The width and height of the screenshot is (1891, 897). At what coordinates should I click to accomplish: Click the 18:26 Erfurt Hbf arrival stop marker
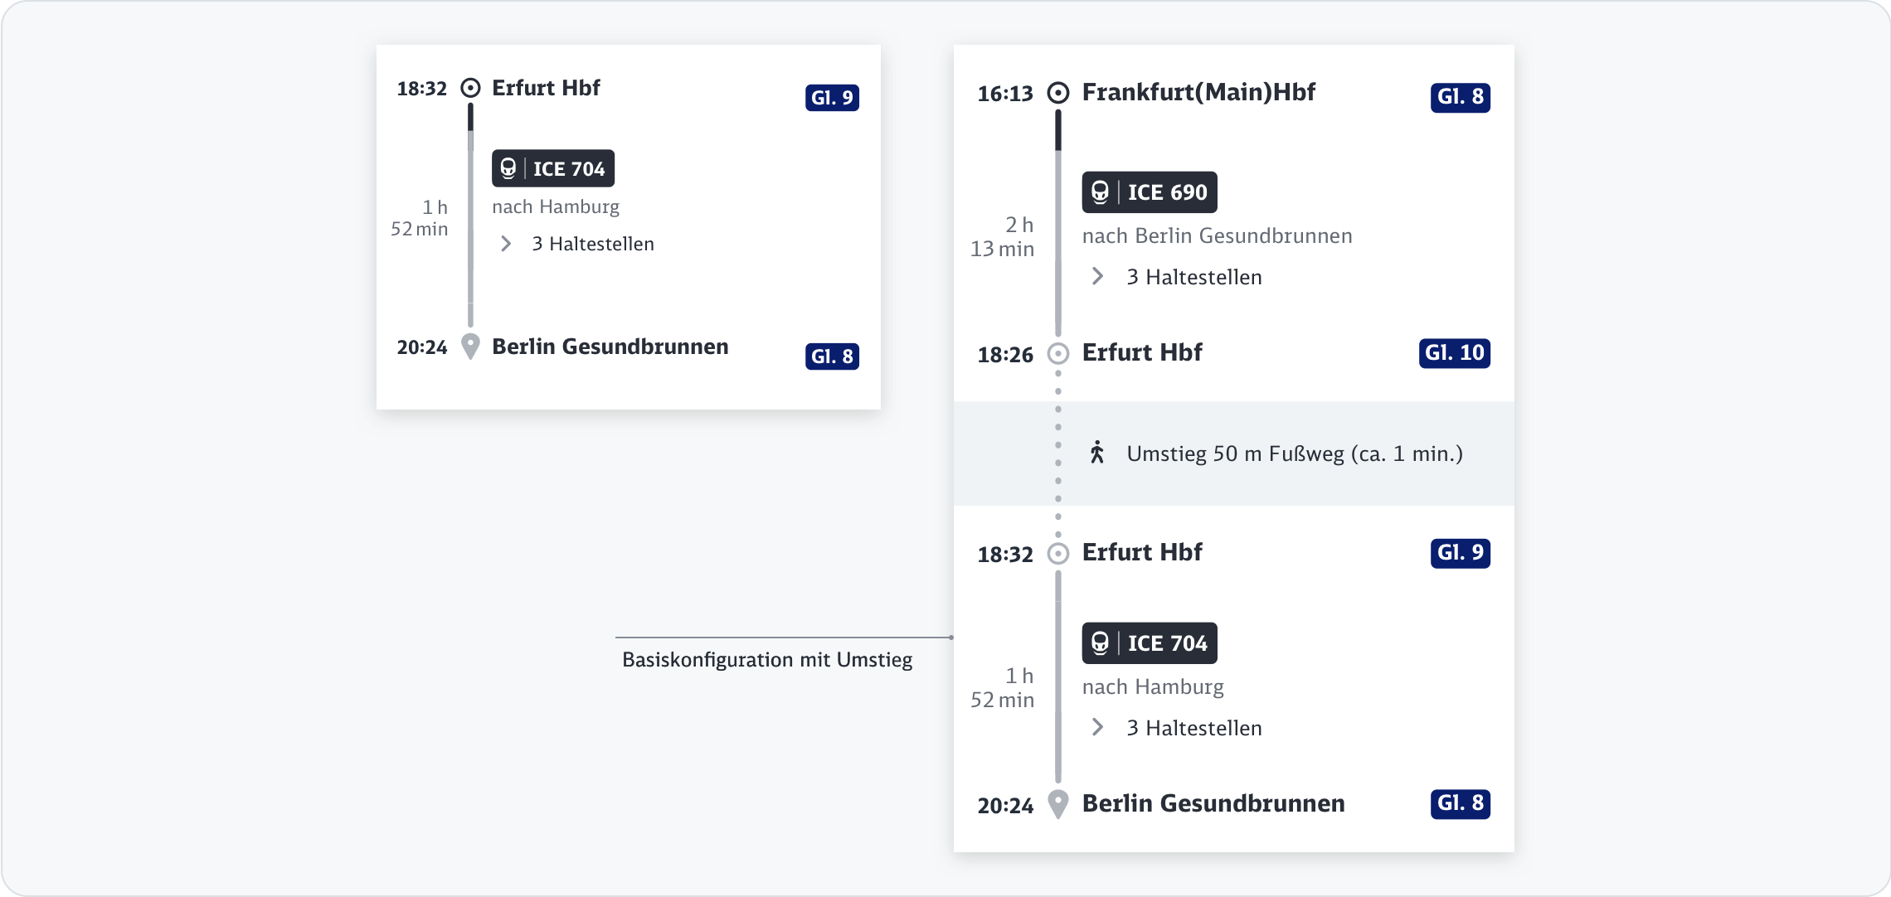point(1057,354)
